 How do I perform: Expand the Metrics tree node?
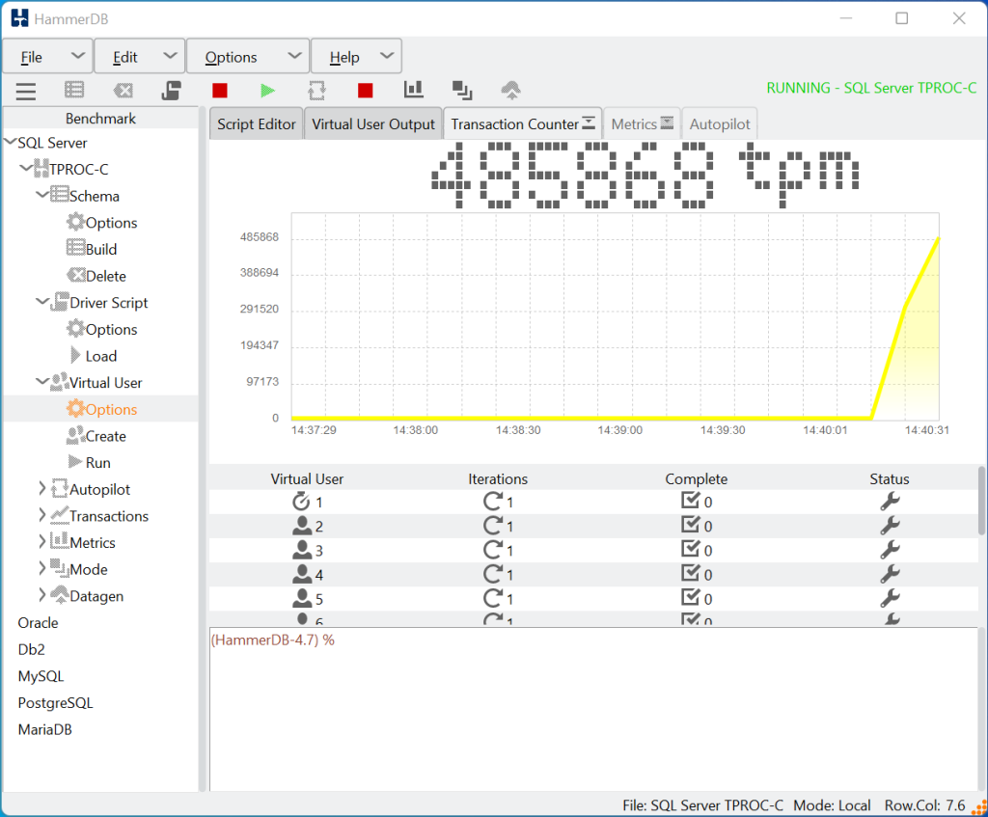coord(42,542)
